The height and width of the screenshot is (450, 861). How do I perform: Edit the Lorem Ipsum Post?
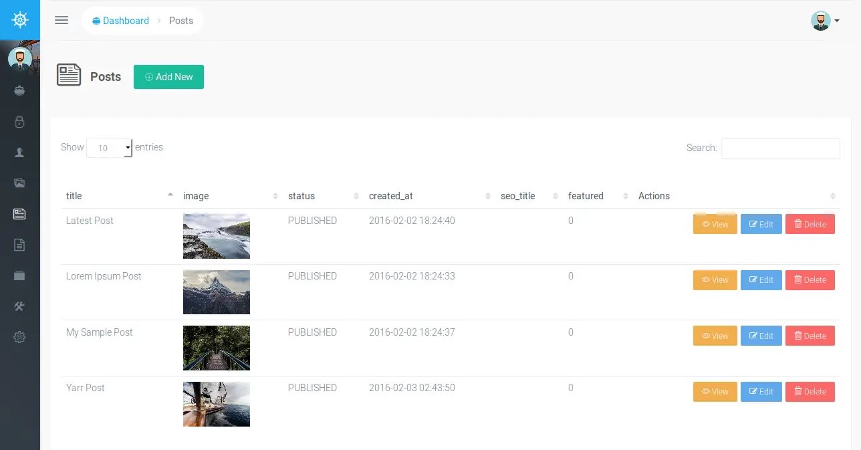click(761, 280)
